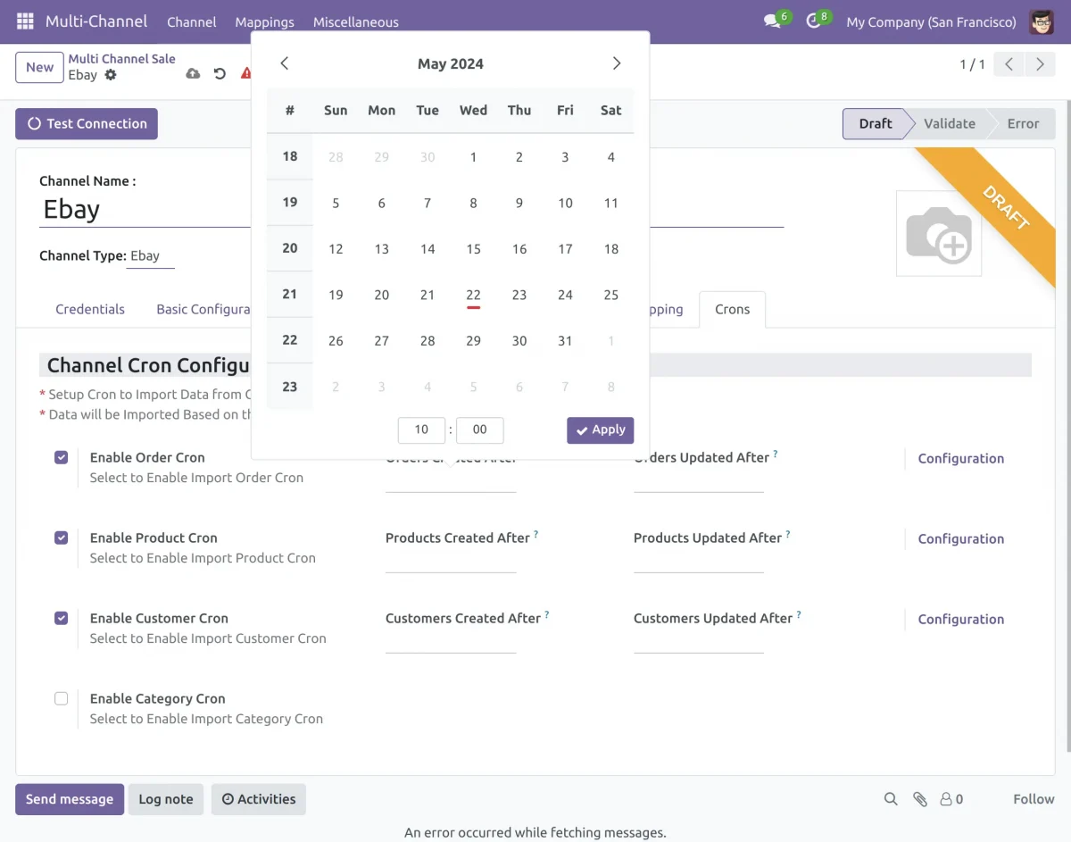The width and height of the screenshot is (1071, 842).
Task: Click the cloud save icon
Action: pos(193,74)
